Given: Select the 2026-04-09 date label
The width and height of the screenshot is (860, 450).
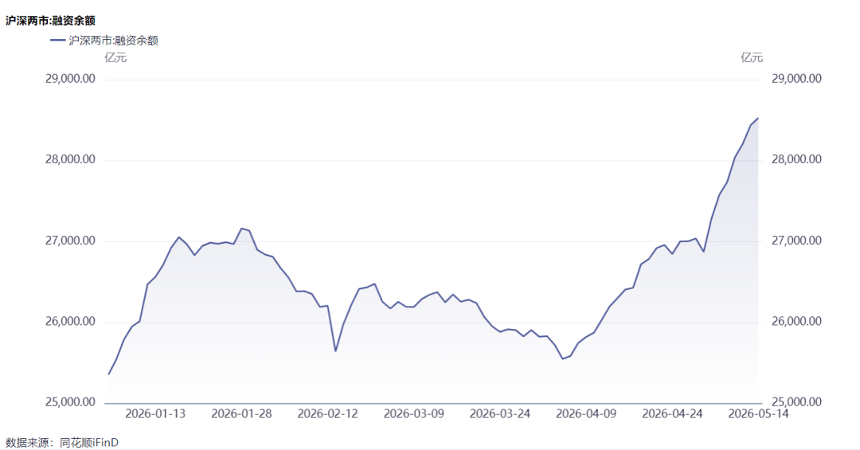Looking at the screenshot, I should [x=586, y=414].
